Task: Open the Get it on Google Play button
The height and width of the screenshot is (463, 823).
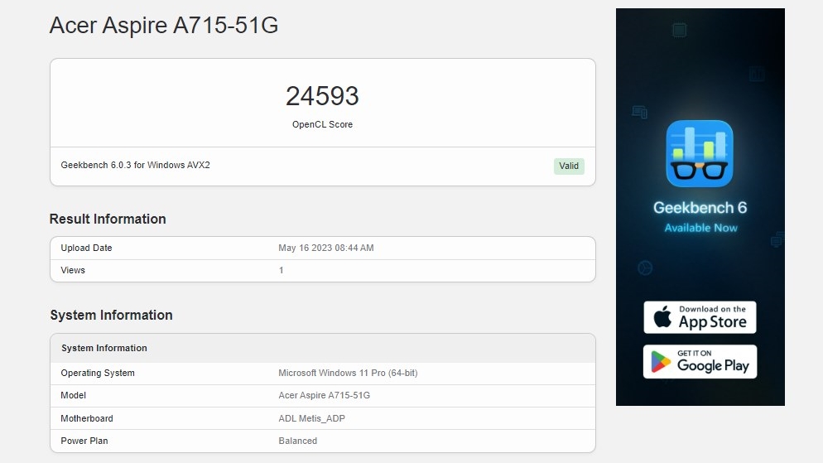Action: point(700,362)
